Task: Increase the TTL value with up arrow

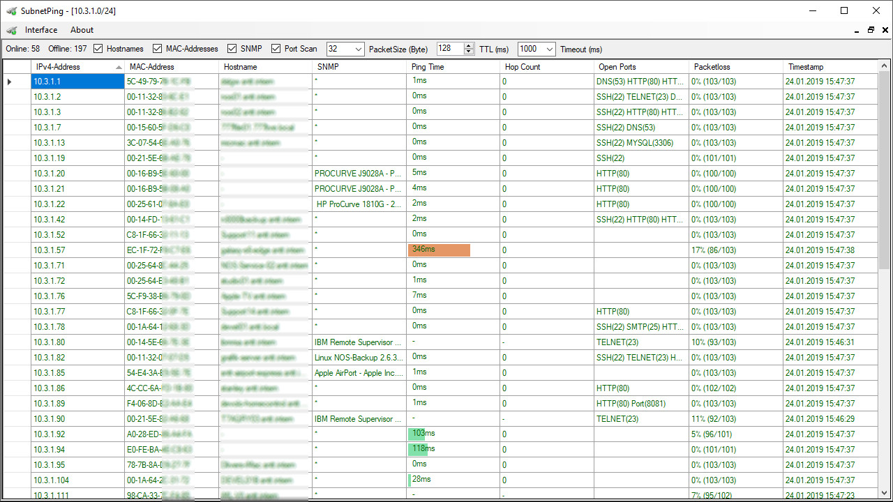Action: click(468, 46)
